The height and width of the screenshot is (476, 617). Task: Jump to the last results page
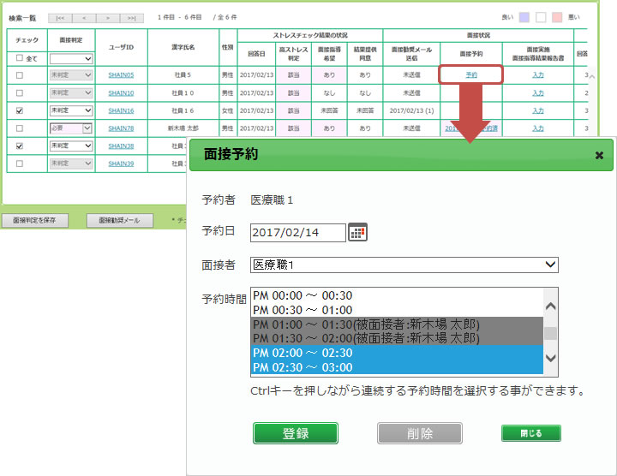pyautogui.click(x=132, y=18)
